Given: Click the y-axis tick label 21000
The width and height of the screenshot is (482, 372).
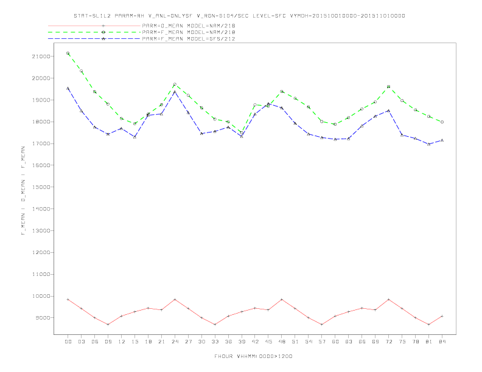Looking at the screenshot, I should click(x=41, y=57).
